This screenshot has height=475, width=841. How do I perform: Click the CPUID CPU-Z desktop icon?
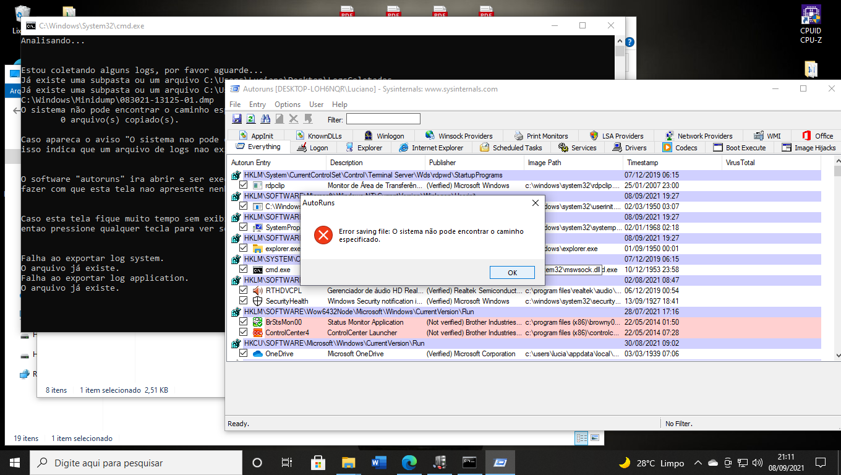(811, 25)
